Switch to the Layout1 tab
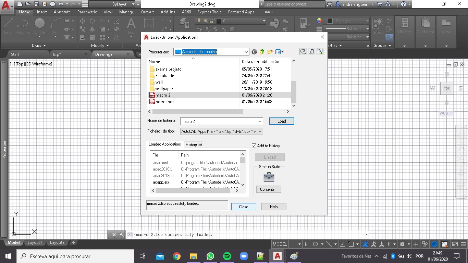 point(35,242)
